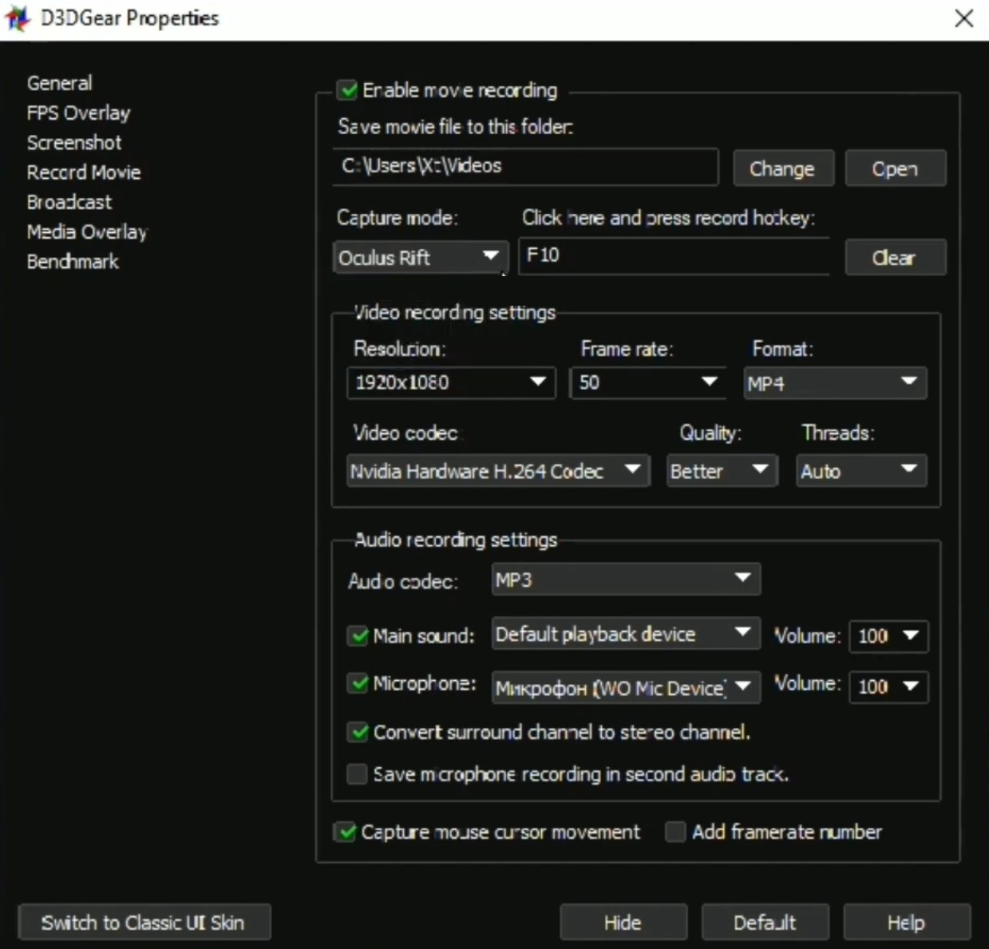989x949 pixels.
Task: Expand the Audio codec dropdown
Action: (626, 579)
